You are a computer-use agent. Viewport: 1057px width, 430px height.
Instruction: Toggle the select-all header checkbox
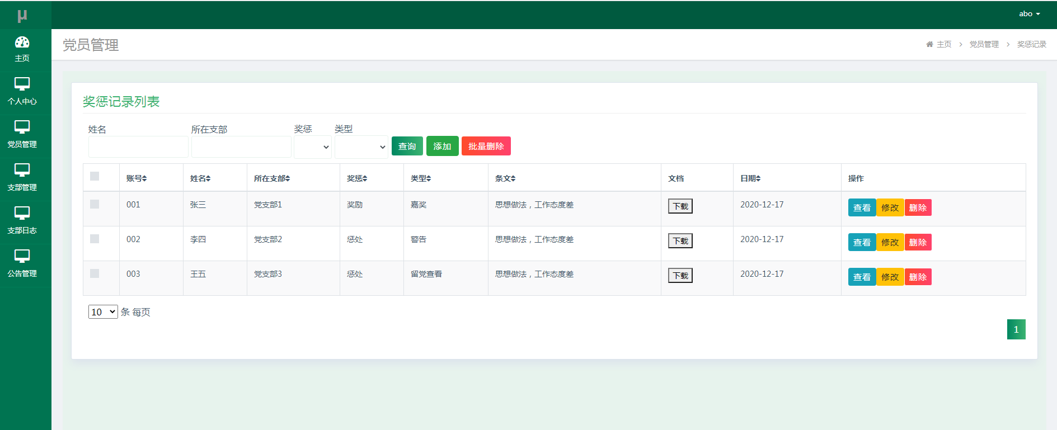(x=95, y=176)
